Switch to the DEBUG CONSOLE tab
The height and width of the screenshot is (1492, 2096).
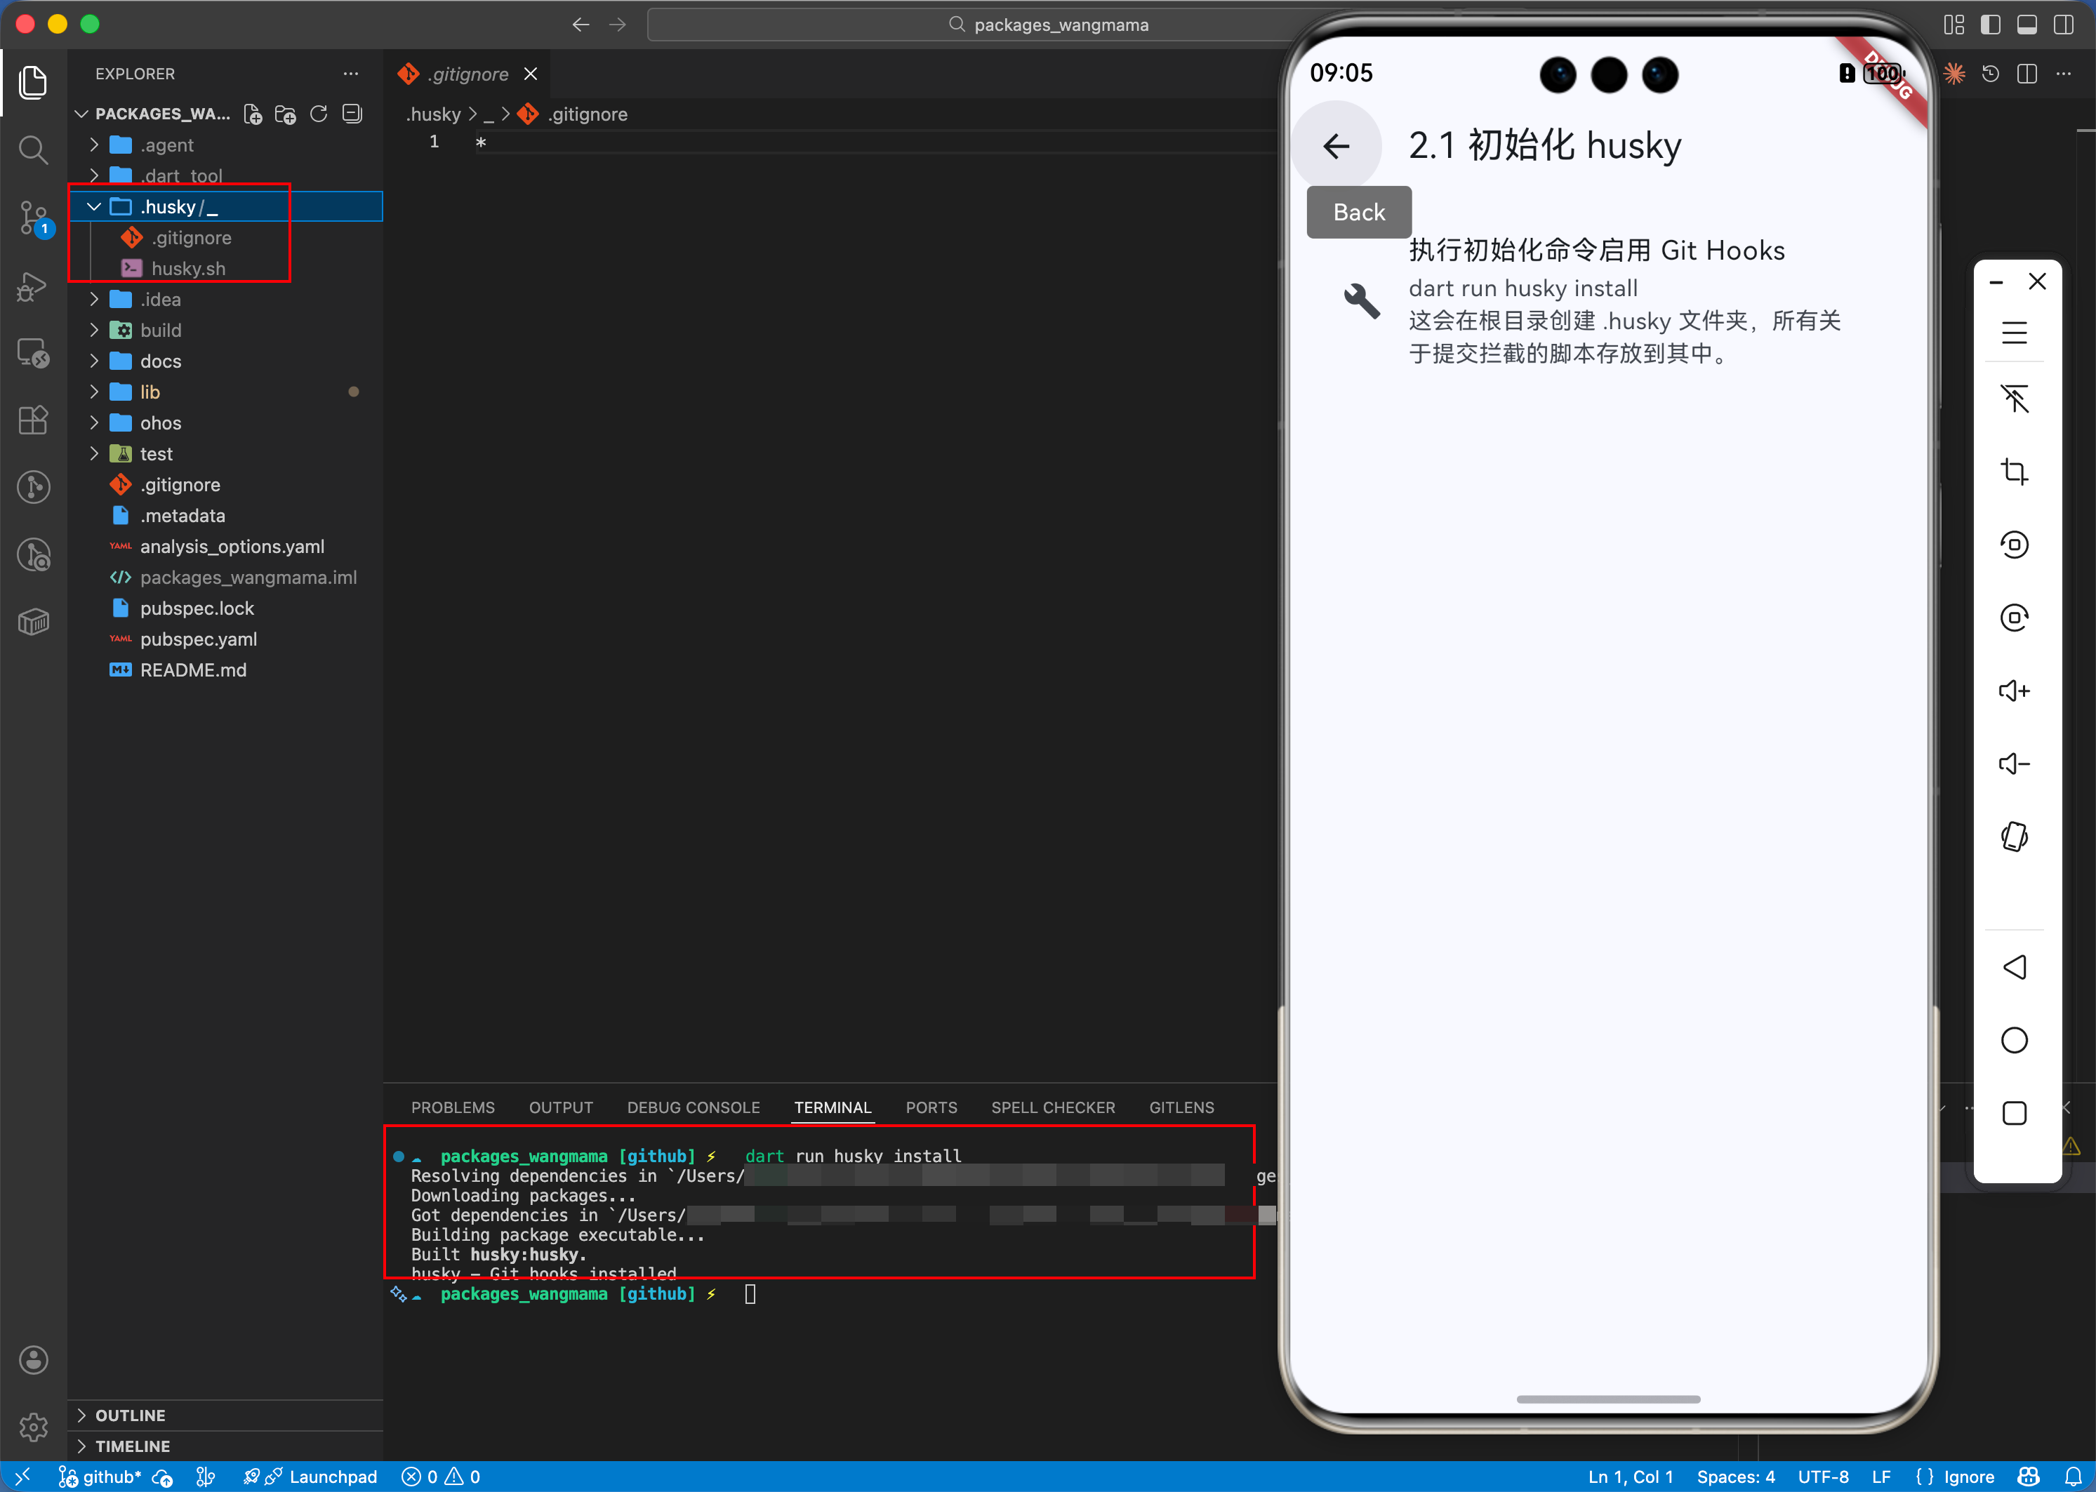[693, 1107]
